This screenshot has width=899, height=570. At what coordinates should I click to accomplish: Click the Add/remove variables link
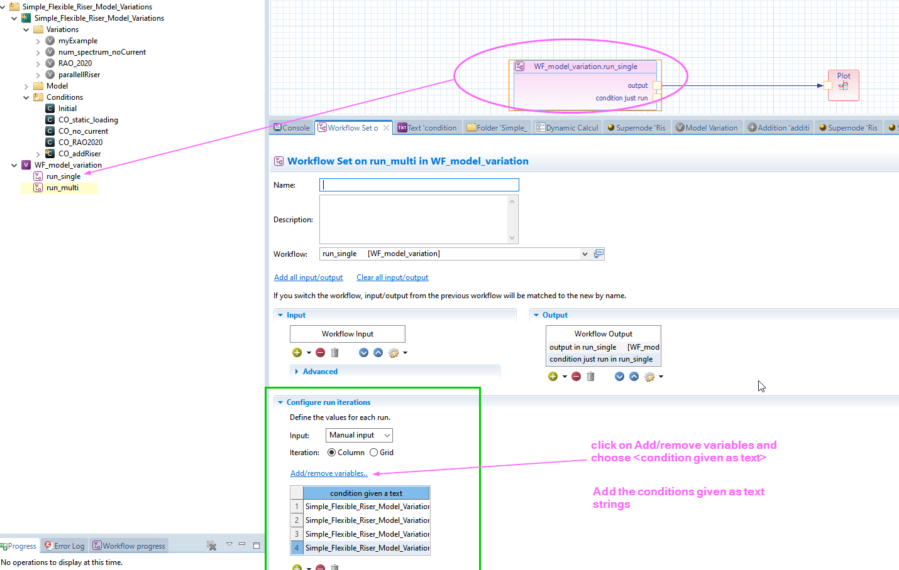point(329,473)
